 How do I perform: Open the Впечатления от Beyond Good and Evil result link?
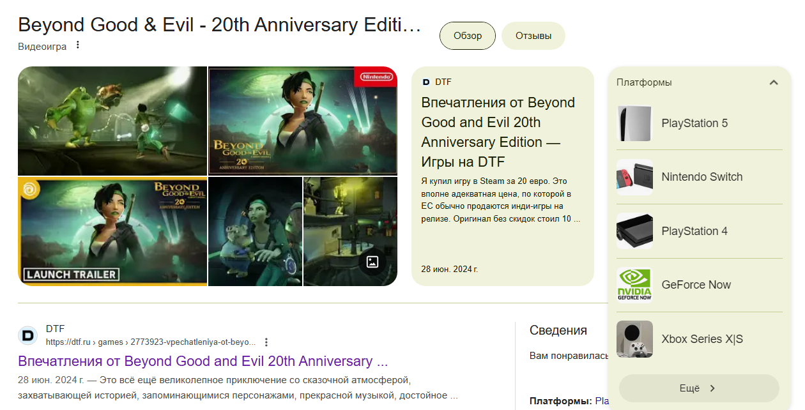pyautogui.click(x=203, y=361)
